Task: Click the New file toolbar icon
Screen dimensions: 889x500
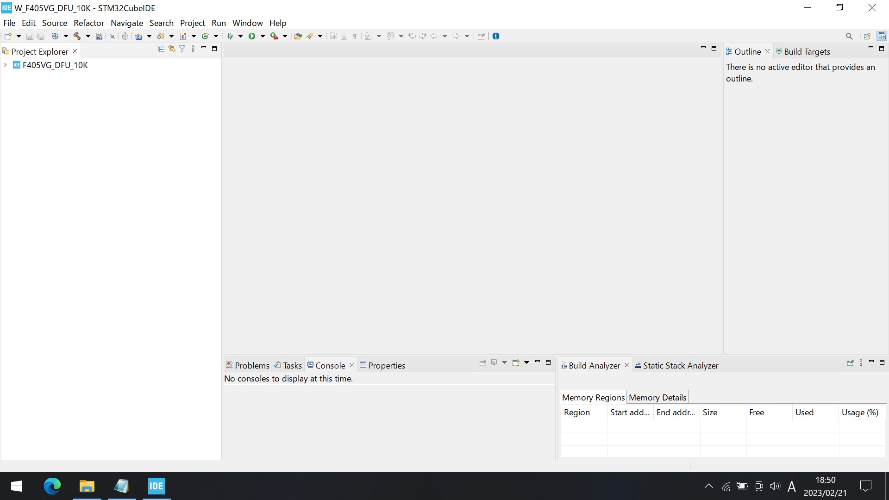Action: pos(8,36)
